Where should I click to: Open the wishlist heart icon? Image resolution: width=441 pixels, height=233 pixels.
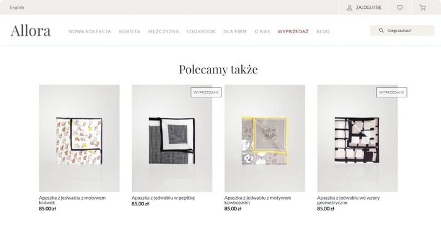(399, 8)
